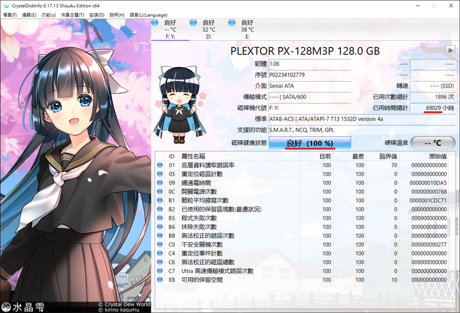Click the rotation rate field ---- (SSD)
This screenshot has width=460, height=313.
[x=433, y=86]
